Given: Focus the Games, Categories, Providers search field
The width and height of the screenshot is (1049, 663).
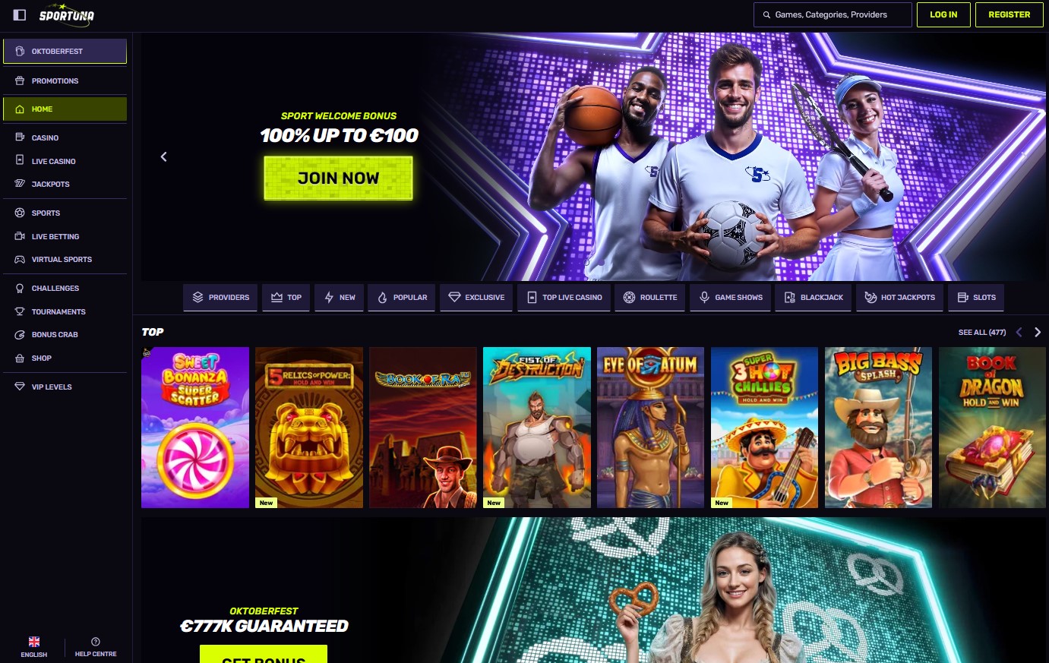Looking at the screenshot, I should tap(833, 14).
